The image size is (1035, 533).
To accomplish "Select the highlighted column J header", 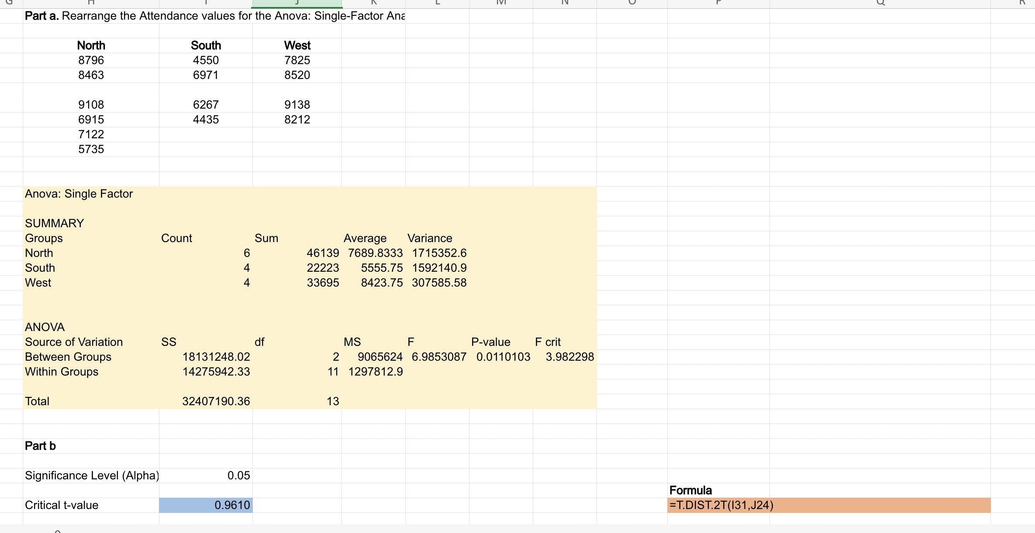I will 297,3.
